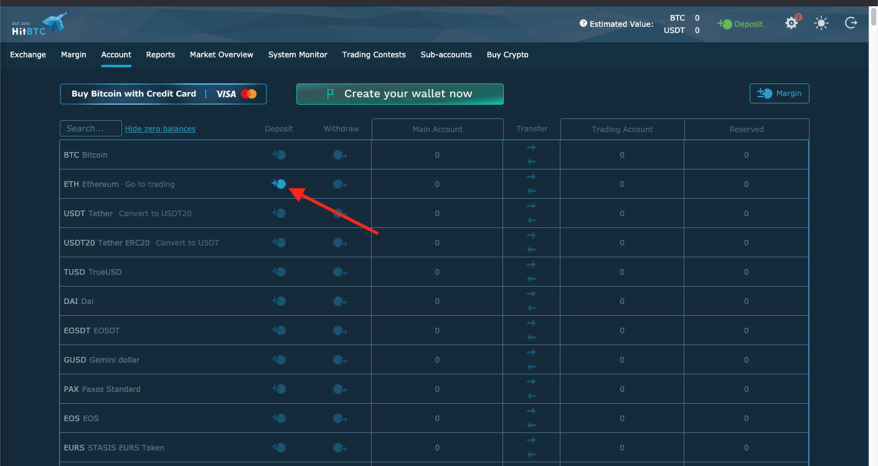Viewport: 878px width, 466px height.
Task: Click PAX deposit icon
Action: click(278, 389)
